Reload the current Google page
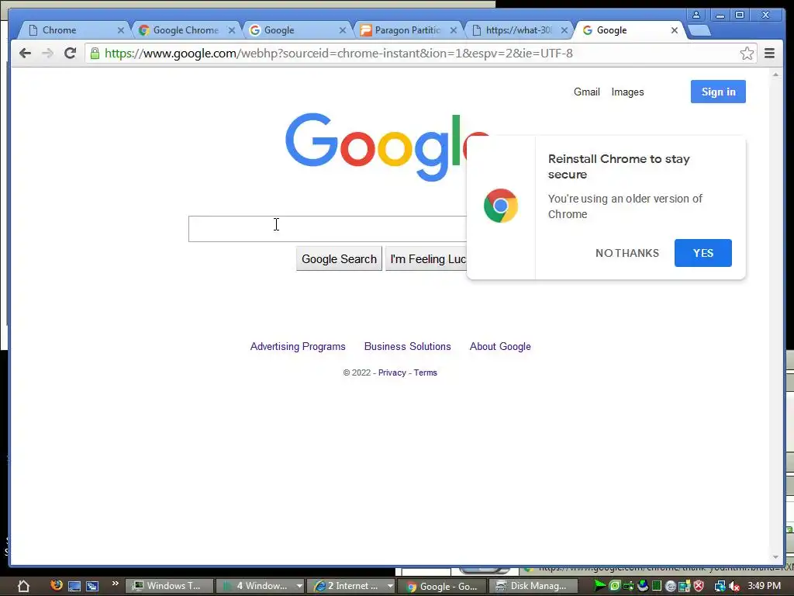This screenshot has width=794, height=596. [x=70, y=54]
